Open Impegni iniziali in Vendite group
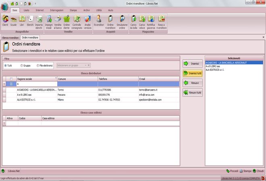Image resolution: width=266 pixels, height=181 pixels. (49, 22)
